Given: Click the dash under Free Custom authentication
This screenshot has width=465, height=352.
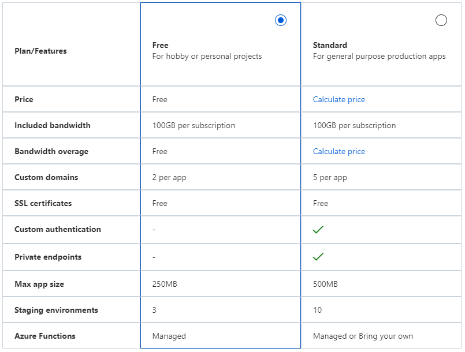Looking at the screenshot, I should point(154,229).
